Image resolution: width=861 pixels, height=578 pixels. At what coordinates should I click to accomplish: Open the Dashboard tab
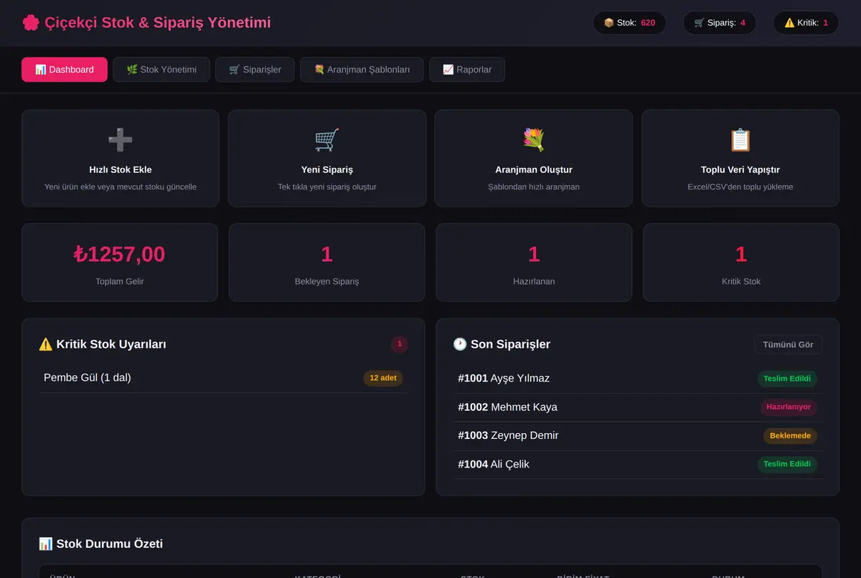(x=65, y=70)
